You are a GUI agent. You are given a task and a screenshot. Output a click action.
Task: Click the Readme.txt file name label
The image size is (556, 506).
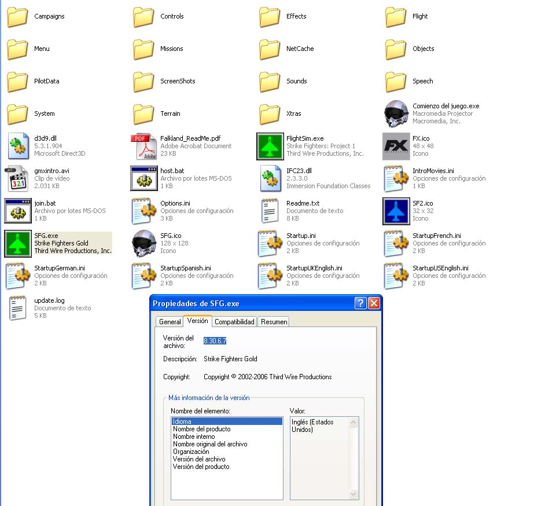pos(303,203)
